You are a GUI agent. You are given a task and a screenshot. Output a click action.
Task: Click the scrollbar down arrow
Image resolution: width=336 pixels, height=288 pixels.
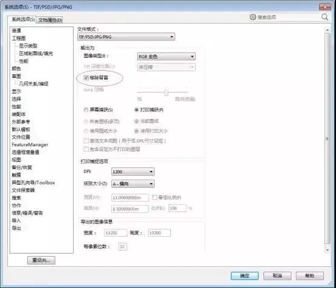[x=327, y=250]
